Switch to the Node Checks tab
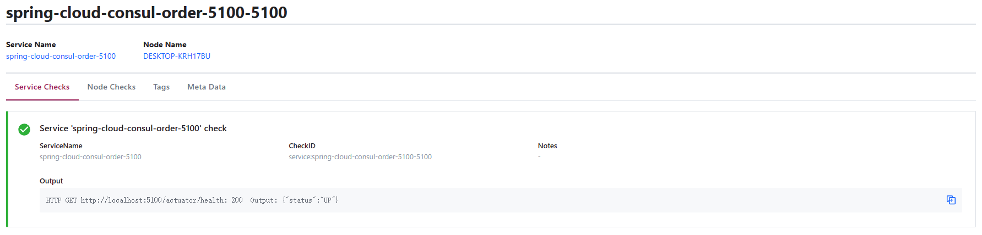The height and width of the screenshot is (235, 982). click(111, 87)
